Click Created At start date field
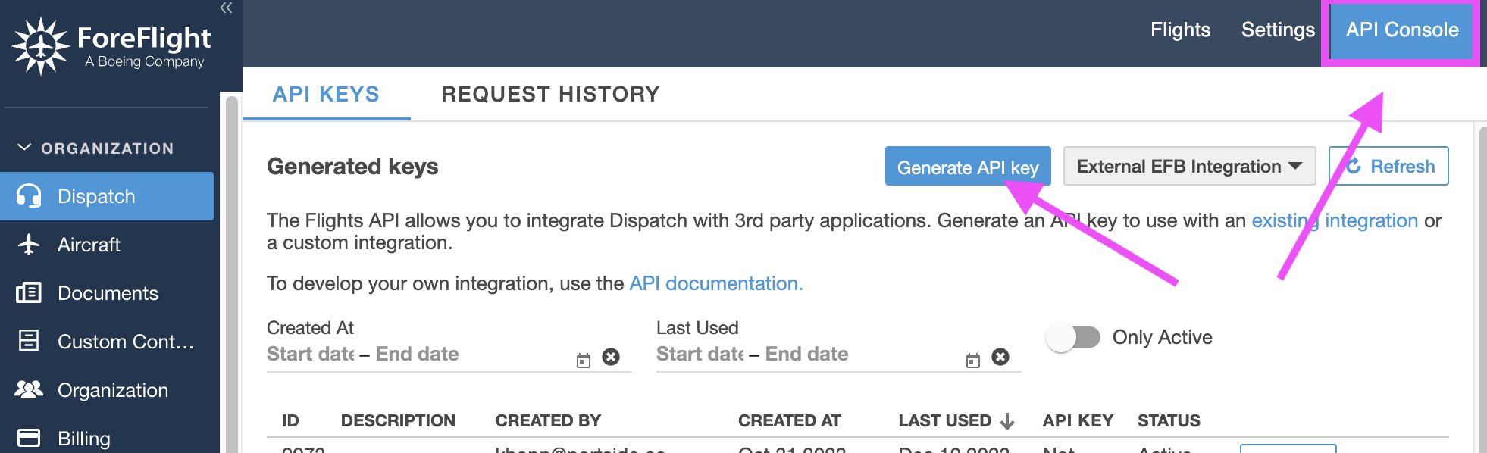The image size is (1487, 453). click(310, 354)
